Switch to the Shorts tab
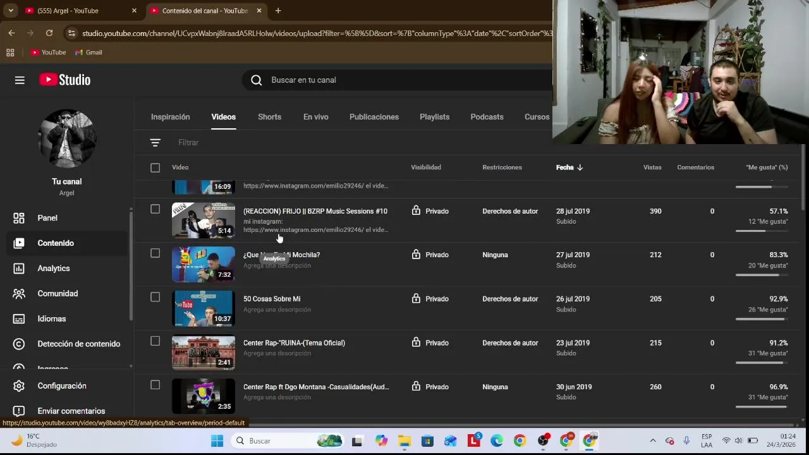809x455 pixels. coord(269,117)
